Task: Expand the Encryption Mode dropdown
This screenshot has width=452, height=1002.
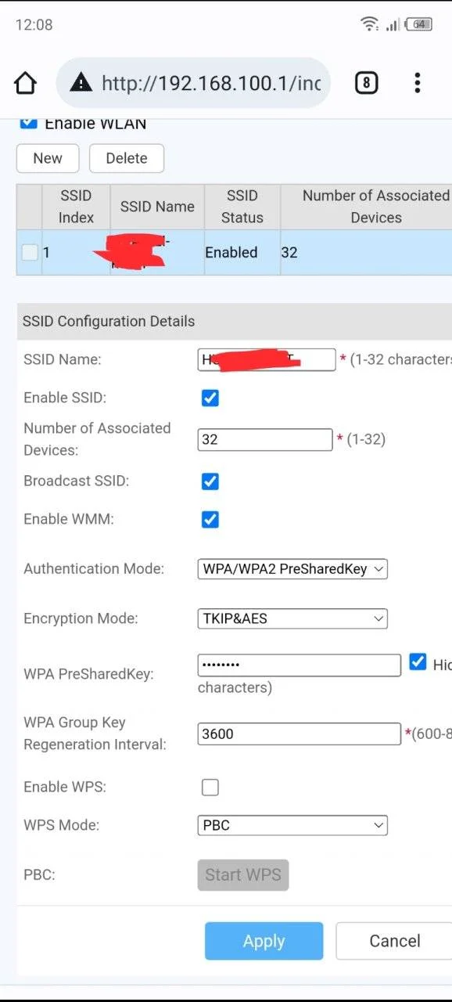Action: 292,618
